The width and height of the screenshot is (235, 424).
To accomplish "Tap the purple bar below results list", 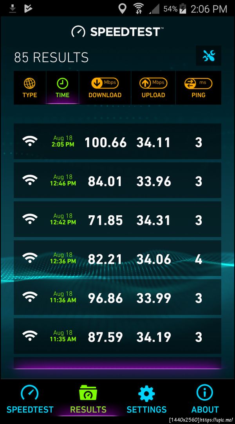I will pos(117,363).
